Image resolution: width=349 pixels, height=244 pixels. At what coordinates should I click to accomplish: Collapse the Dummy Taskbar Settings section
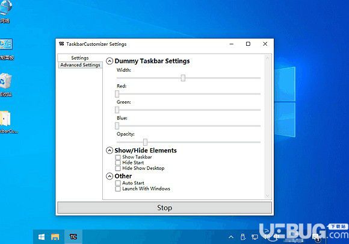point(110,61)
